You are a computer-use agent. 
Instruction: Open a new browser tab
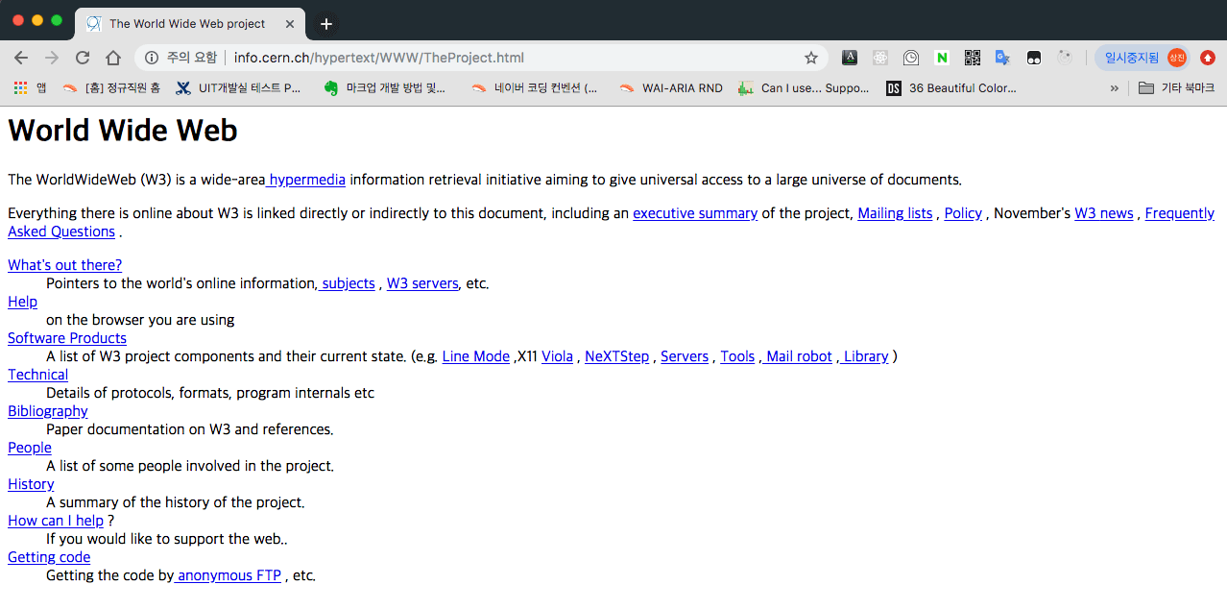tap(326, 24)
